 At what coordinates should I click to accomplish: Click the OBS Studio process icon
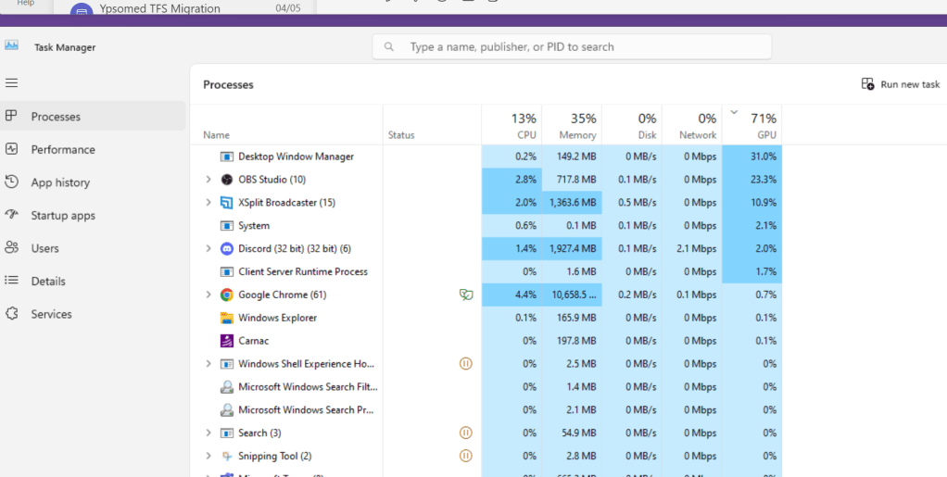coord(226,180)
